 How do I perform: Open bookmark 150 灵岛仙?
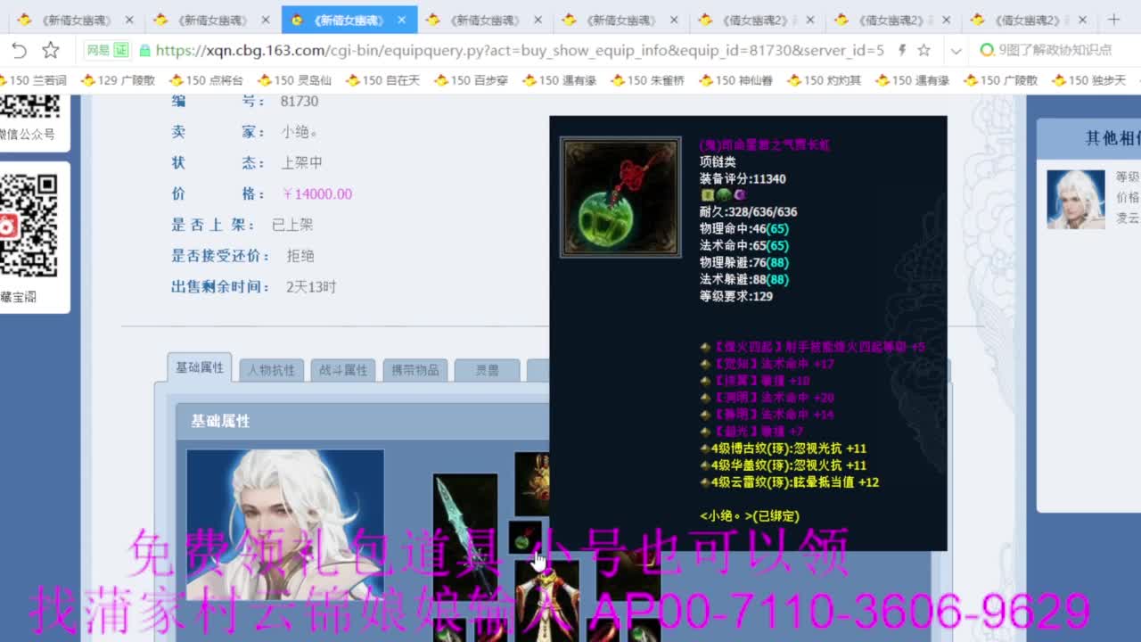click(x=294, y=80)
